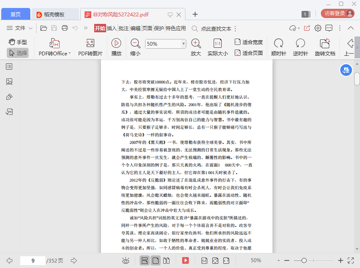Expand the 文件 menu chevron

(31, 28)
